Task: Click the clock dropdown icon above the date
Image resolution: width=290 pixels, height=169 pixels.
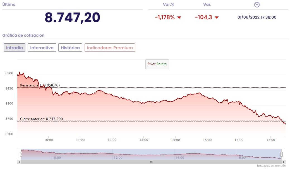Action: (257, 5)
